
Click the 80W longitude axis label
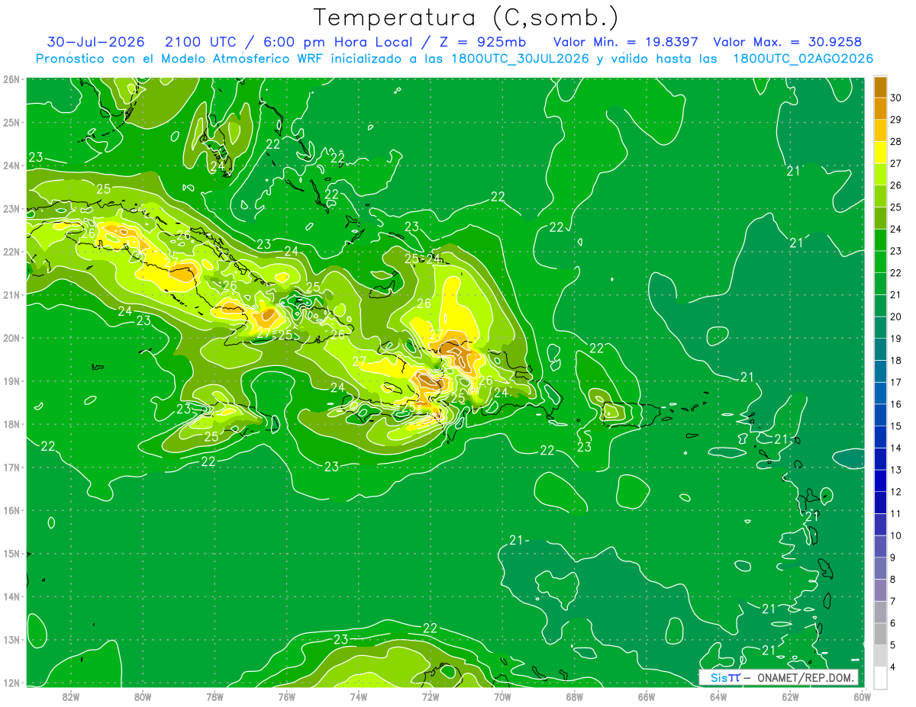(x=143, y=696)
